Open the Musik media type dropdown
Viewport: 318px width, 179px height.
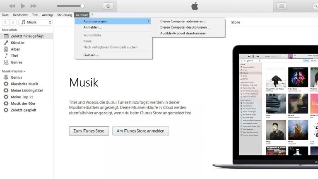(x=36, y=22)
